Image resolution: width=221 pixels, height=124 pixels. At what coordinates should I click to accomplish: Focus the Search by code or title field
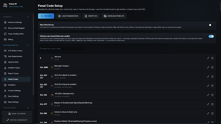coord(61,48)
